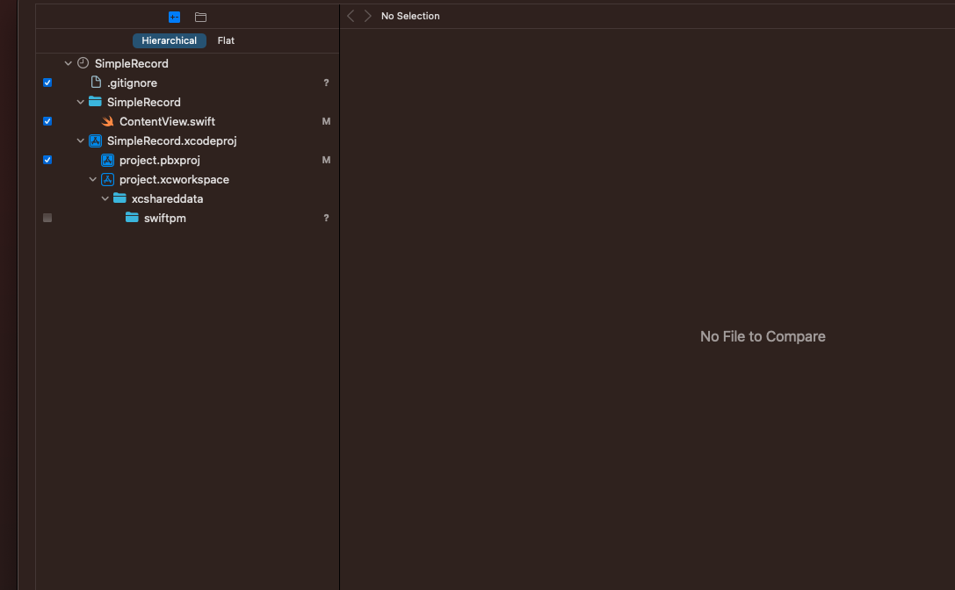Click the No Selection path label
The height and width of the screenshot is (590, 955).
coord(410,16)
